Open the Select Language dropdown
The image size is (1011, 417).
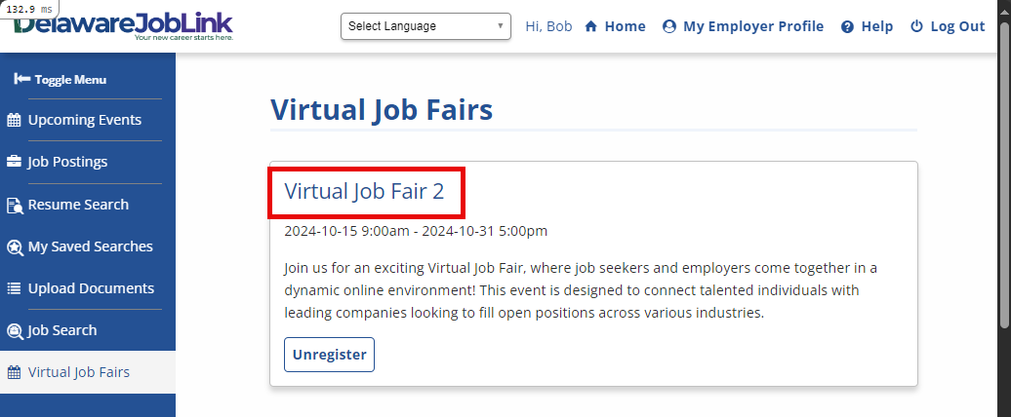click(426, 26)
